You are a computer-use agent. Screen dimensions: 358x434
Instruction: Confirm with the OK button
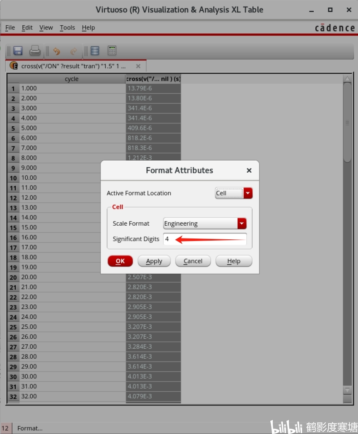[120, 261]
